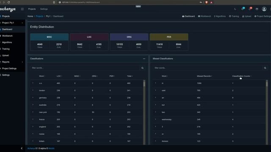Screen dimensions: 271x152
Task: Sort by Missed Records column
Action: [x=205, y=76]
